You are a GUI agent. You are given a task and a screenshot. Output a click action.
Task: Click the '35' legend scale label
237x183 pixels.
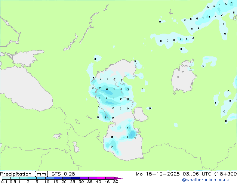(90, 182)
